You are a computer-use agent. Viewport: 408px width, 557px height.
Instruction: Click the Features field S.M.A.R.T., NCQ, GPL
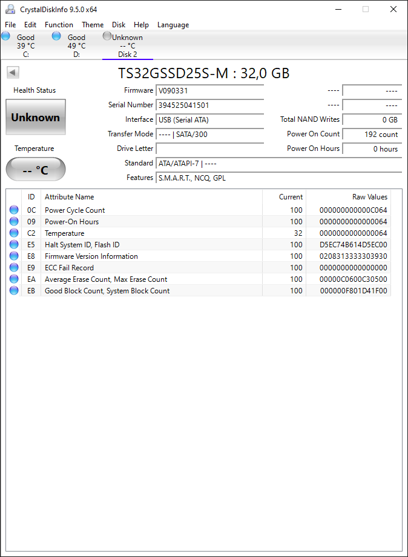click(278, 178)
